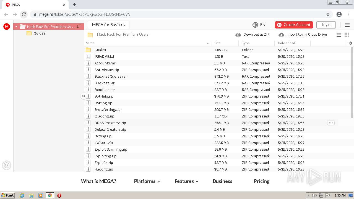Bookmark this page with star icon

click(328, 14)
